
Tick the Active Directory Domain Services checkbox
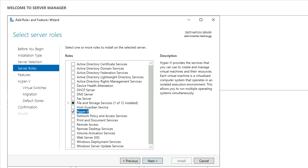[73, 68]
